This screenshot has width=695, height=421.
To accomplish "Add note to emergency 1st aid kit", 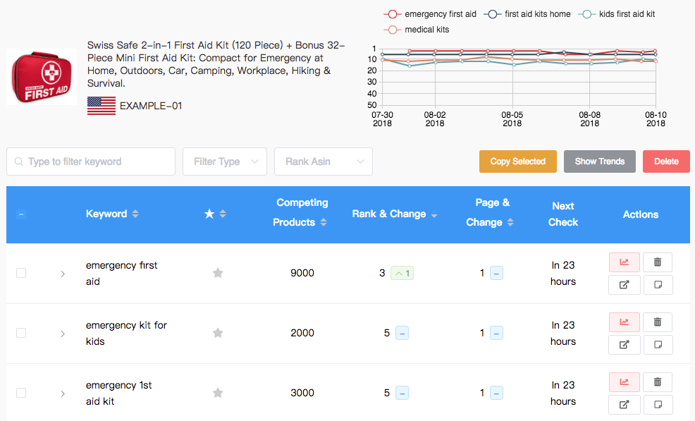I will click(658, 405).
